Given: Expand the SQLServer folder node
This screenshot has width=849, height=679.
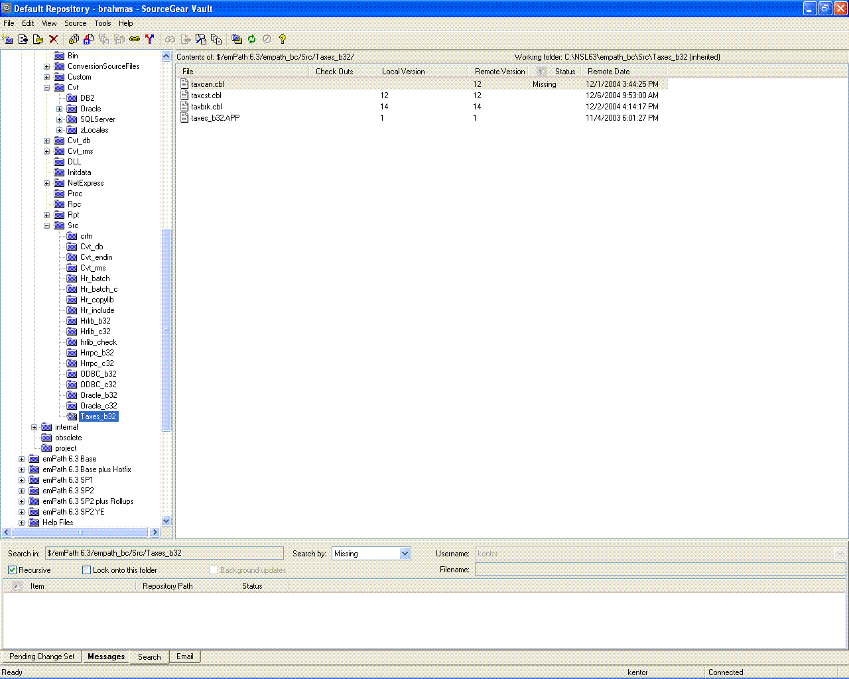Looking at the screenshot, I should pos(59,119).
